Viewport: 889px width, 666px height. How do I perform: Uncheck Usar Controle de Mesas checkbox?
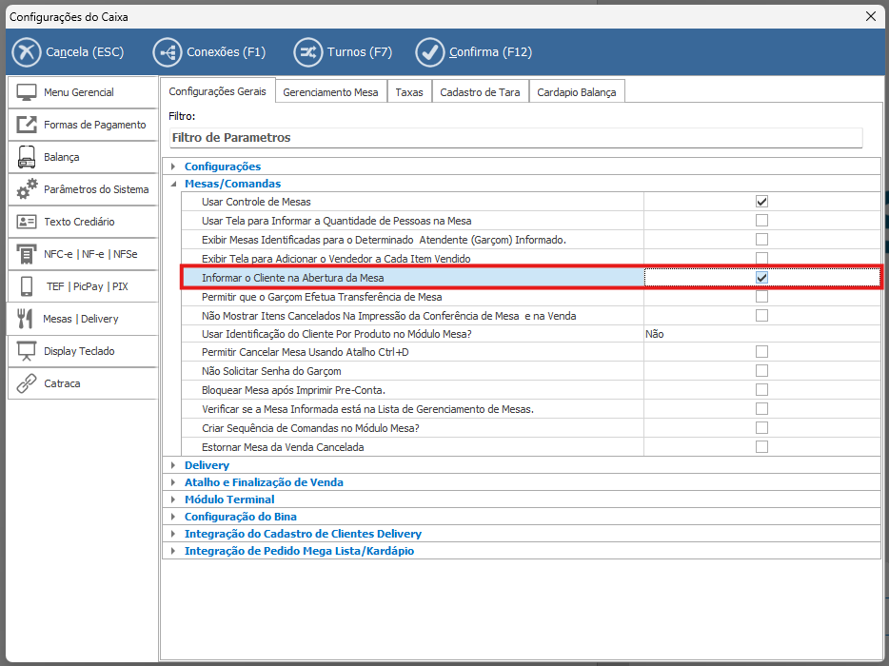(761, 202)
